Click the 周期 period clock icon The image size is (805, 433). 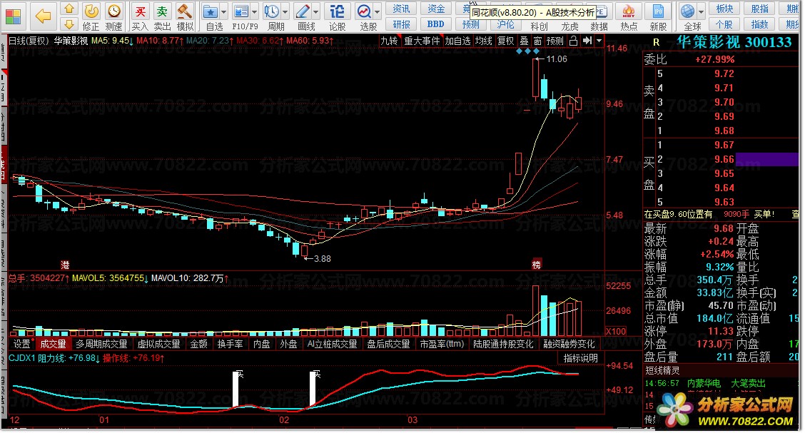click(x=271, y=11)
